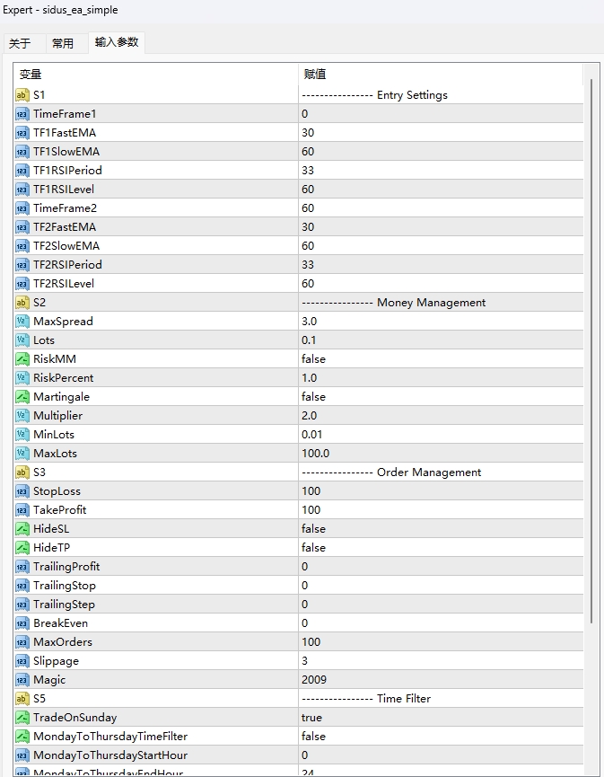The image size is (604, 777).
Task: Select the TF2SlowEMA variable name
Action: (x=66, y=246)
